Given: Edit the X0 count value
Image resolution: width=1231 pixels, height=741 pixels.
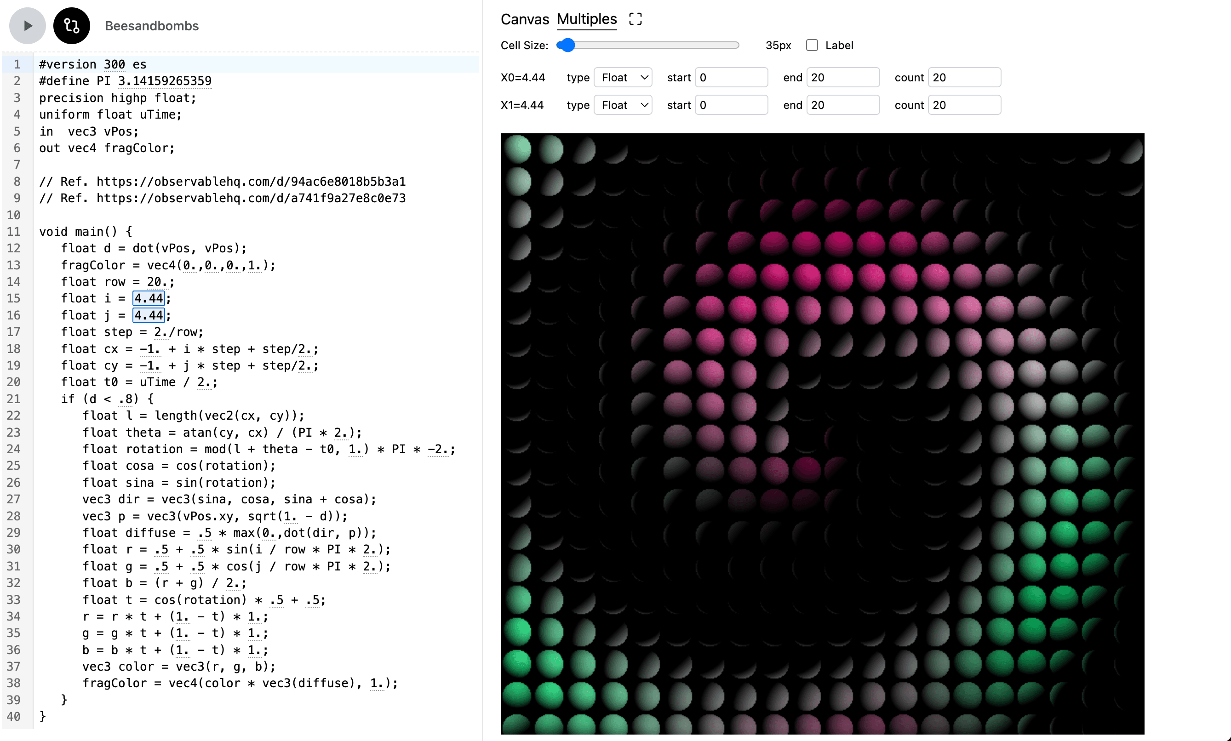Looking at the screenshot, I should 964,77.
